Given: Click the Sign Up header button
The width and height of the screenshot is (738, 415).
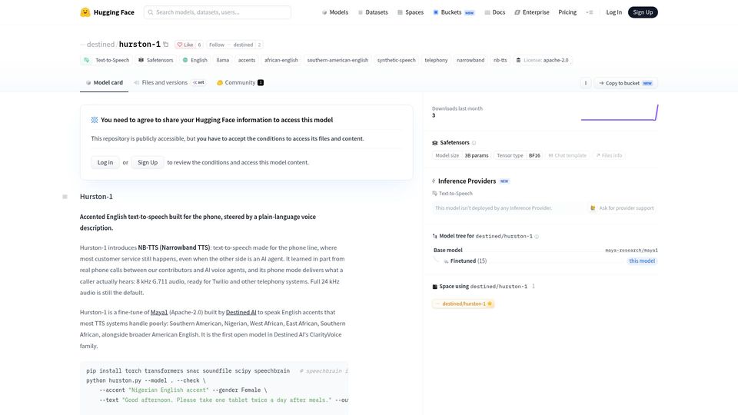Looking at the screenshot, I should (x=643, y=12).
